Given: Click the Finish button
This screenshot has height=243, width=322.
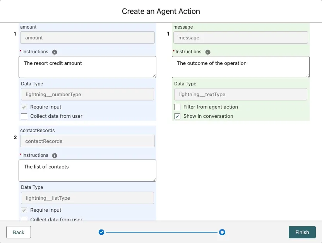Looking at the screenshot, I should 302,232.
